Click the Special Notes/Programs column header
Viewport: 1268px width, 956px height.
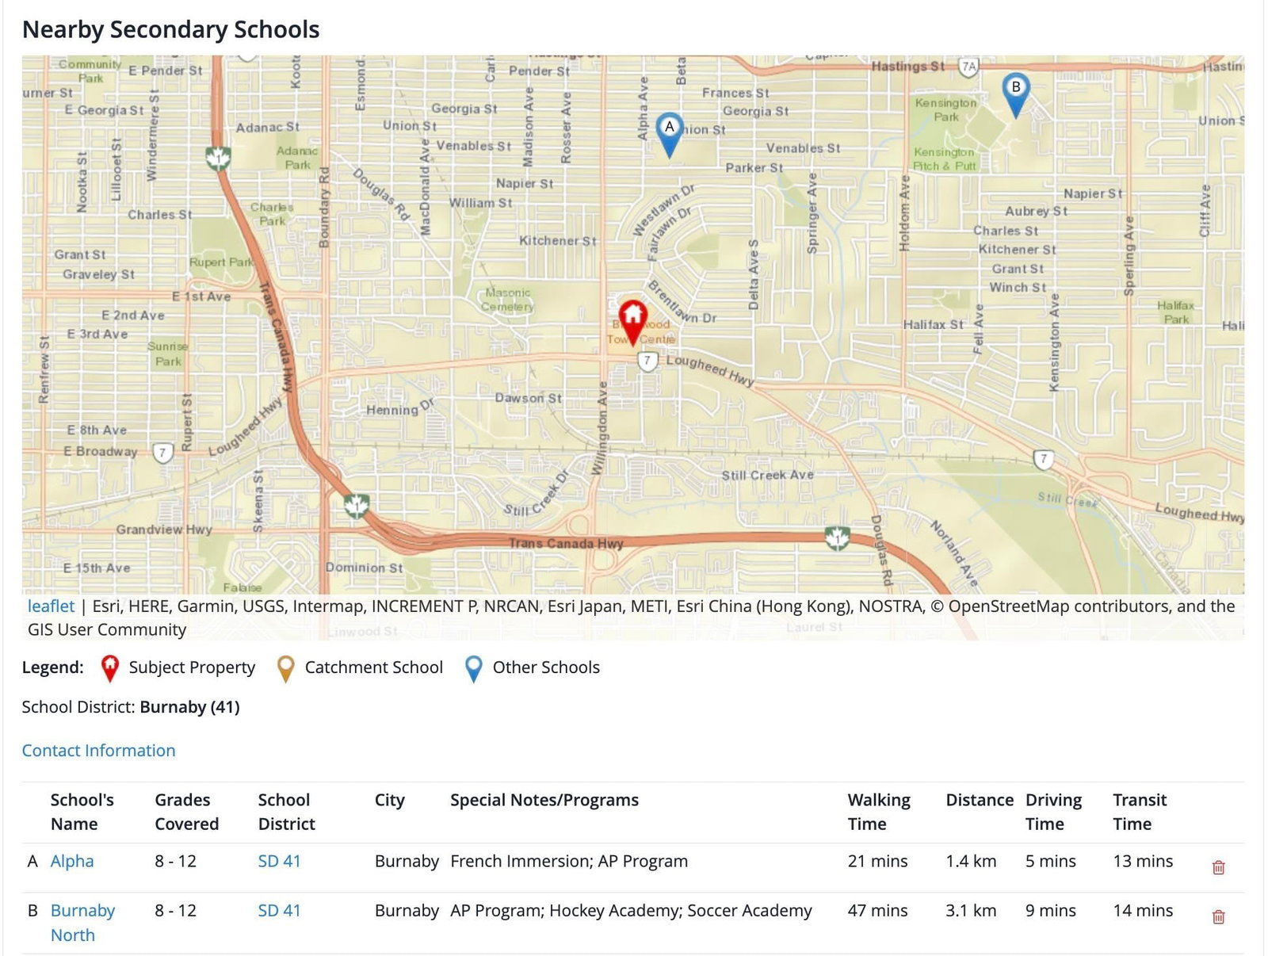point(544,800)
